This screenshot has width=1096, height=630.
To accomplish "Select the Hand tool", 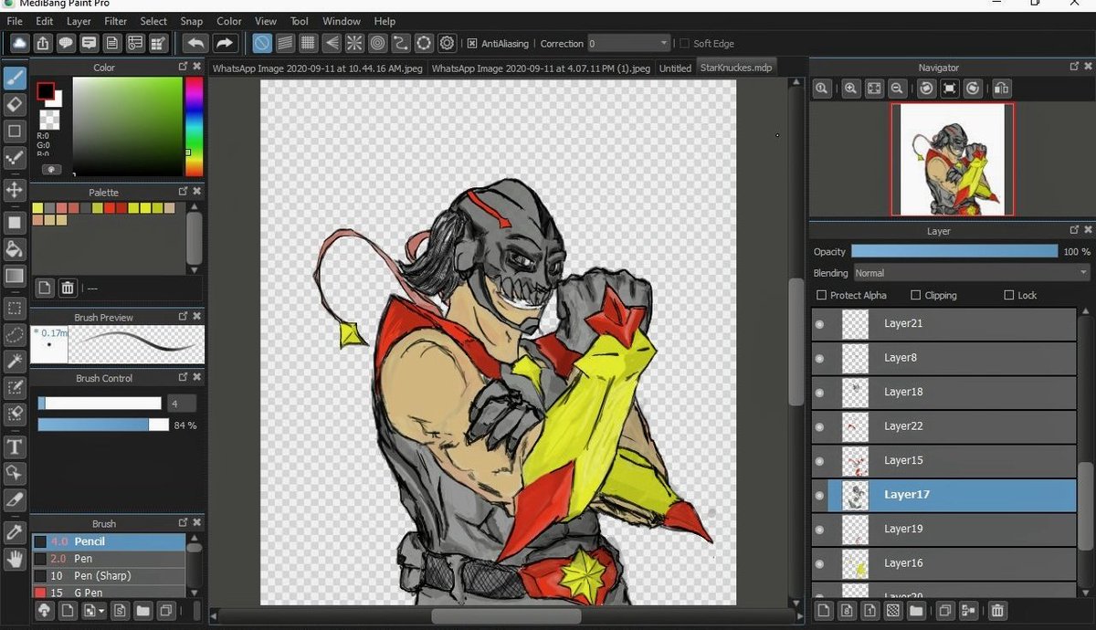I will [x=15, y=558].
